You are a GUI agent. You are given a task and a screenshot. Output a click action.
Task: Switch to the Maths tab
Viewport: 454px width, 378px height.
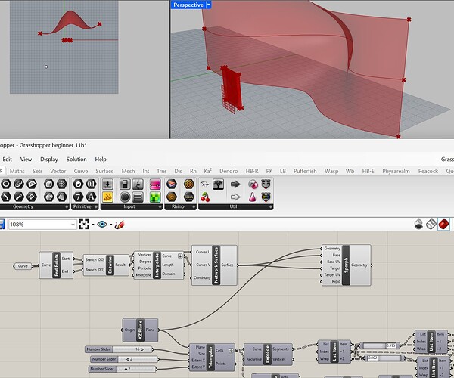coord(17,171)
